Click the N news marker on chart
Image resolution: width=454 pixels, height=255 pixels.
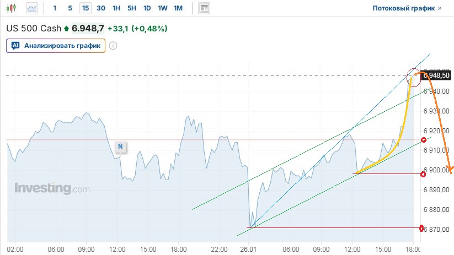pos(119,146)
